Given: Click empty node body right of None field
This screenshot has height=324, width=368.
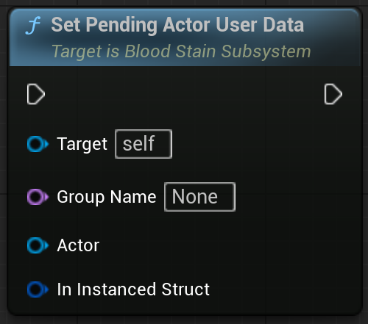Looking at the screenshot, I should click(294, 197).
